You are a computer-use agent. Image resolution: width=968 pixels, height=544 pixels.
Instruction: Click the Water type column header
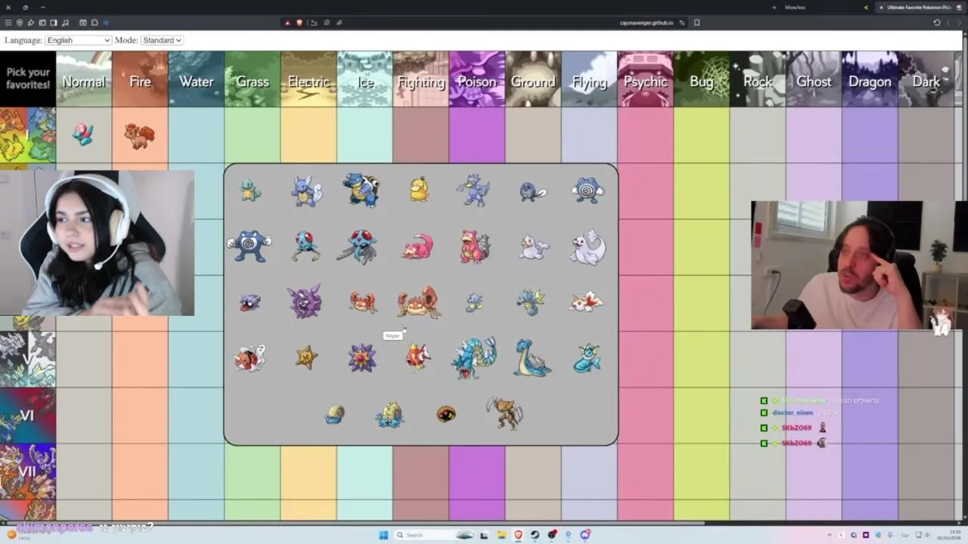(x=196, y=79)
